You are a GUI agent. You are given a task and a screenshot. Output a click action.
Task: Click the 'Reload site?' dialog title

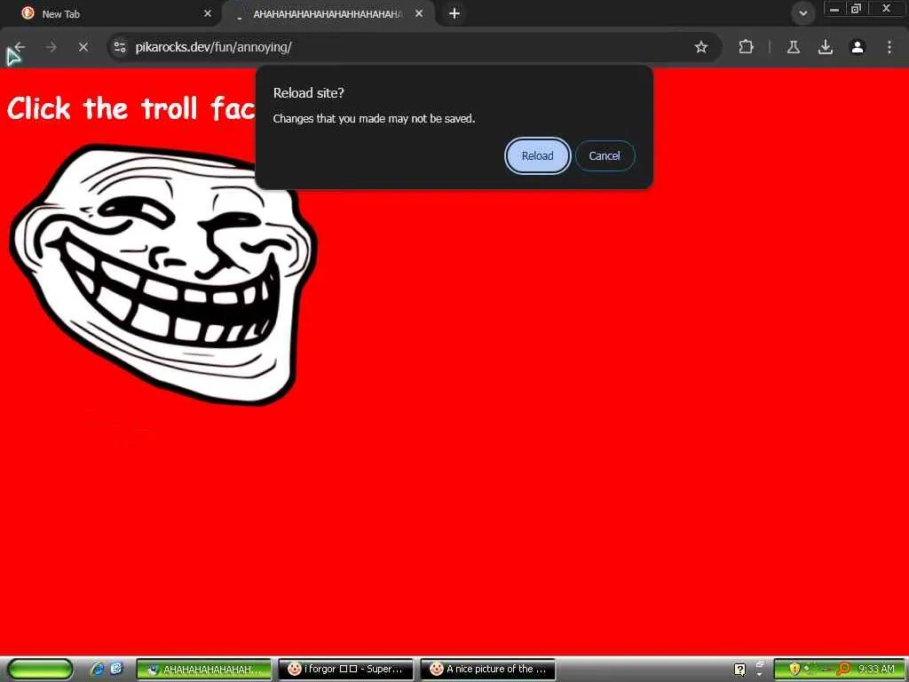[x=308, y=92]
